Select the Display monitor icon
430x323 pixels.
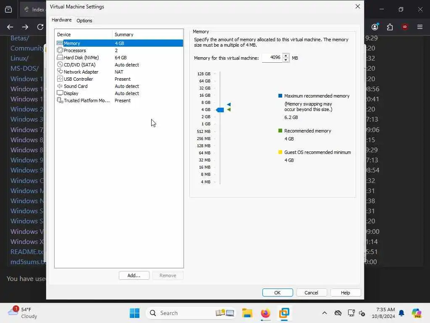tap(60, 93)
